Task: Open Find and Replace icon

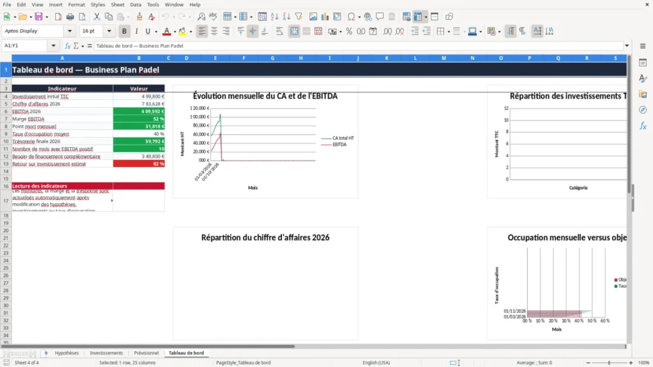Action: point(201,17)
